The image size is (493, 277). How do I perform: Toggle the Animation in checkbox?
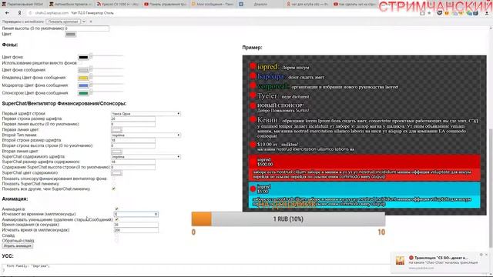(116, 209)
